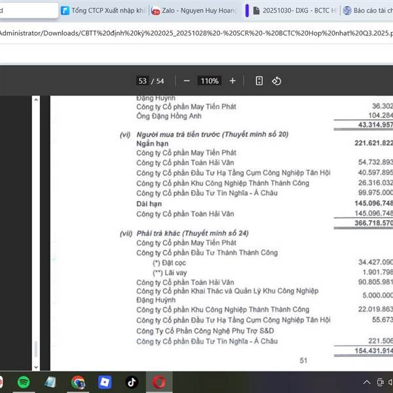Click heading Phải trả khác (Thuyết minh số 24)
Image resolution: width=393 pixels, height=393 pixels.
(x=192, y=233)
